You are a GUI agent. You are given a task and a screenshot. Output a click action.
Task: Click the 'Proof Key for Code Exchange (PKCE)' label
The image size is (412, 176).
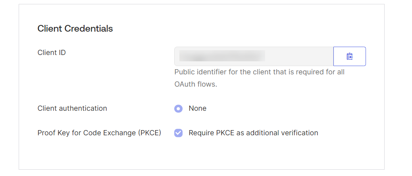point(99,133)
